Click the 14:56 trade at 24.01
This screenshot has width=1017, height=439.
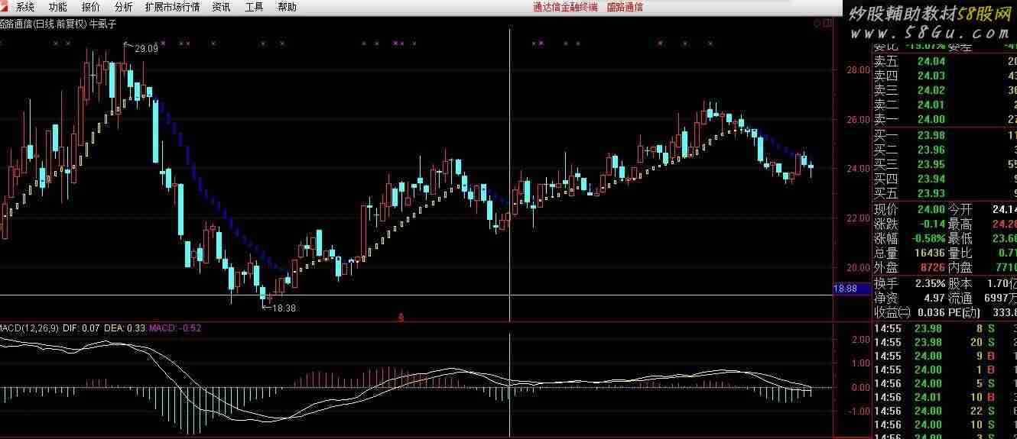point(945,397)
